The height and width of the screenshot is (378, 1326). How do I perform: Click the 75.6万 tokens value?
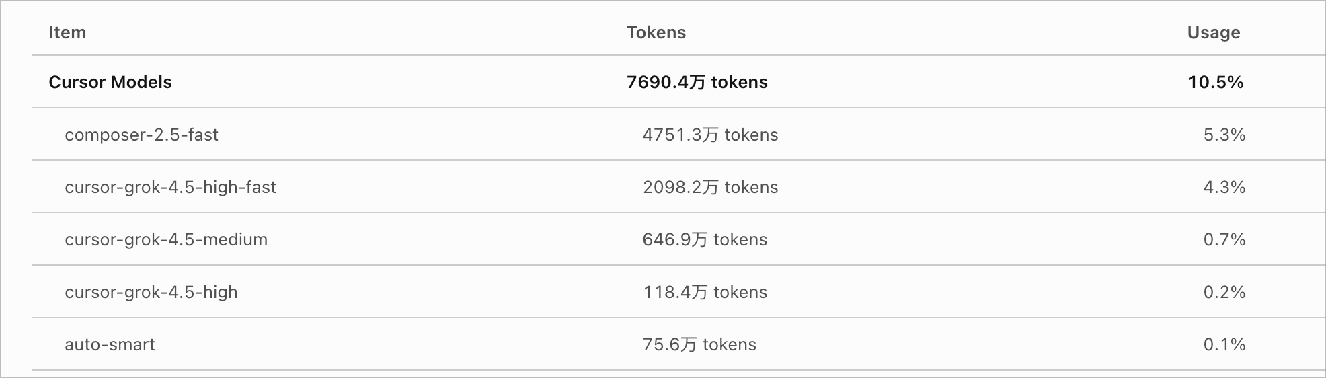pyautogui.click(x=699, y=344)
